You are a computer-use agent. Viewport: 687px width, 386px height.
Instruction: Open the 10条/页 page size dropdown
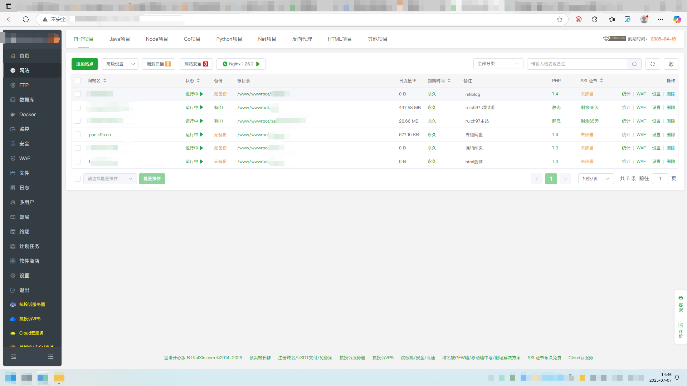tap(596, 179)
